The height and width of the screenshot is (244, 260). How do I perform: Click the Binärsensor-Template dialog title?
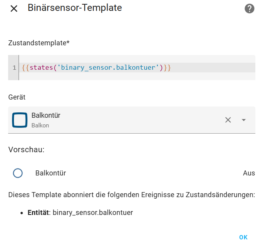[x=75, y=8]
